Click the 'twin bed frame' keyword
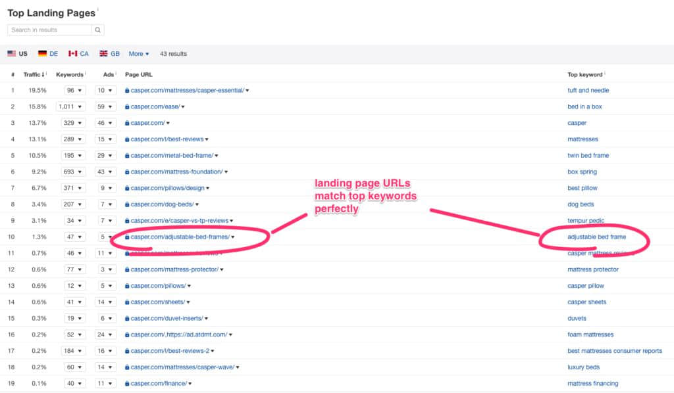The width and height of the screenshot is (674, 393). coord(588,156)
